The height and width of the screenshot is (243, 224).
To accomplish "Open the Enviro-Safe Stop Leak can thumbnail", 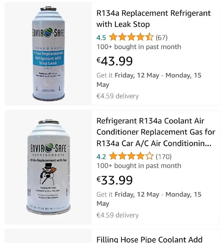I will (49, 53).
